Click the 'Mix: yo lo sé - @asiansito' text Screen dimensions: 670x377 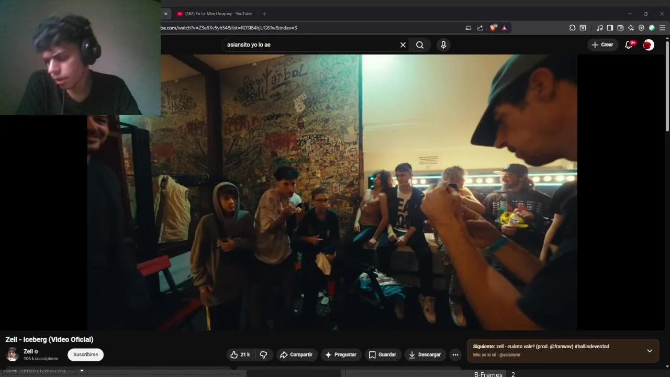(496, 355)
